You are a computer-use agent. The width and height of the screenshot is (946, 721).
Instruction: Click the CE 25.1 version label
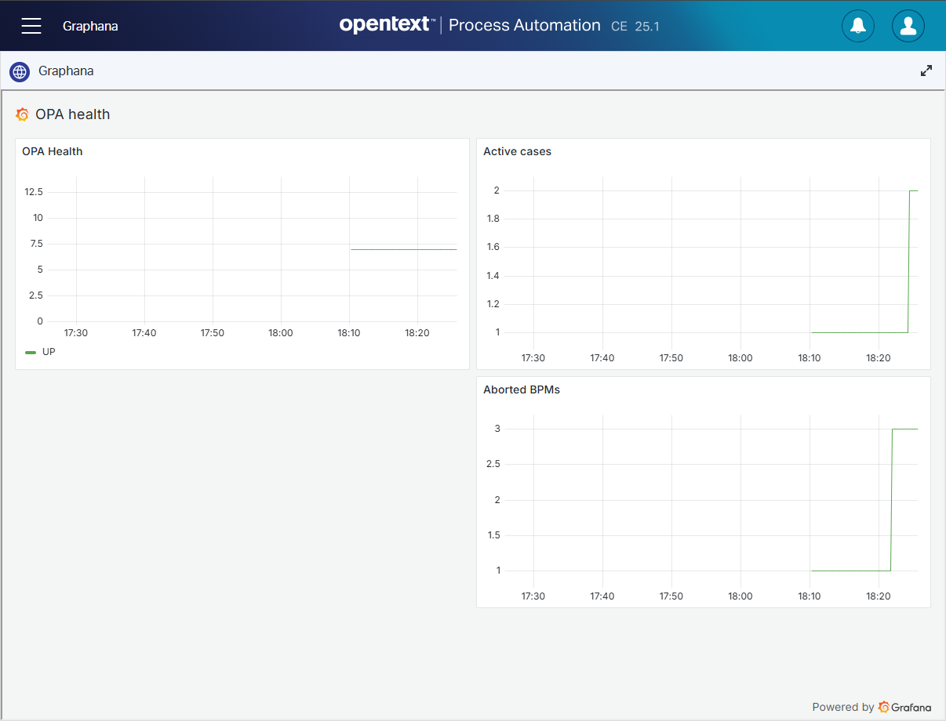[635, 26]
